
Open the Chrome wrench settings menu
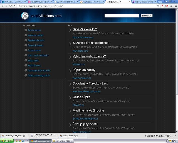pyautogui.click(x=175, y=6)
